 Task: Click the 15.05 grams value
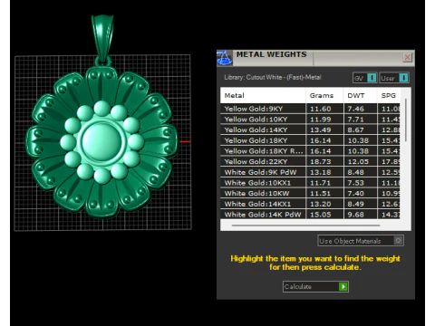click(321, 215)
